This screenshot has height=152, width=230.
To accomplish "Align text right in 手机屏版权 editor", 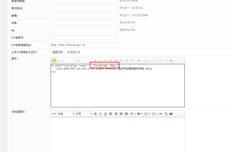I will 116,114.
